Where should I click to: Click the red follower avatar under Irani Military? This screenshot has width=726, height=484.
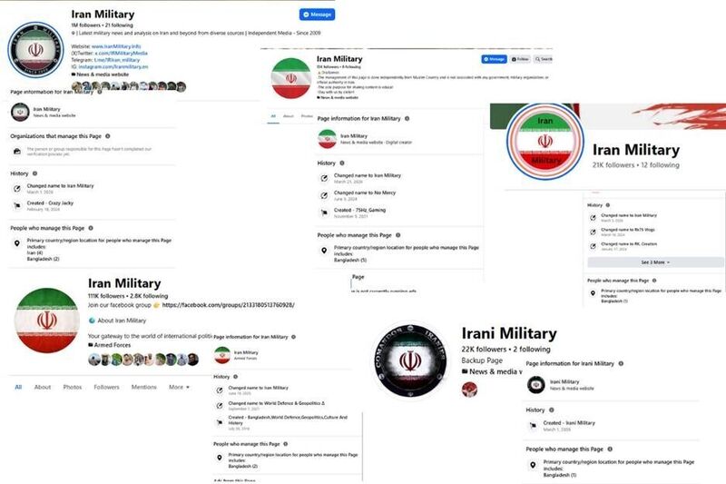tap(469, 390)
